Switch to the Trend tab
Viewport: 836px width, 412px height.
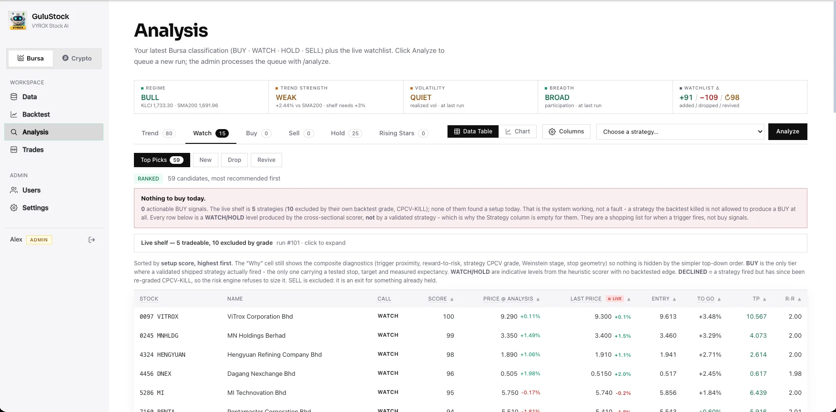158,133
